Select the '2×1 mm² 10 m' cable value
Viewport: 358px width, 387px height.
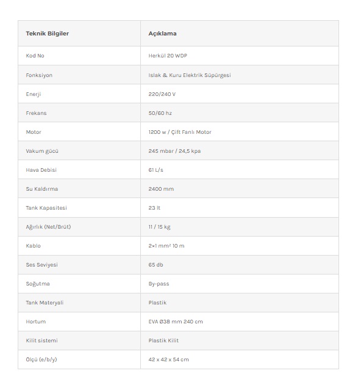tap(166, 246)
